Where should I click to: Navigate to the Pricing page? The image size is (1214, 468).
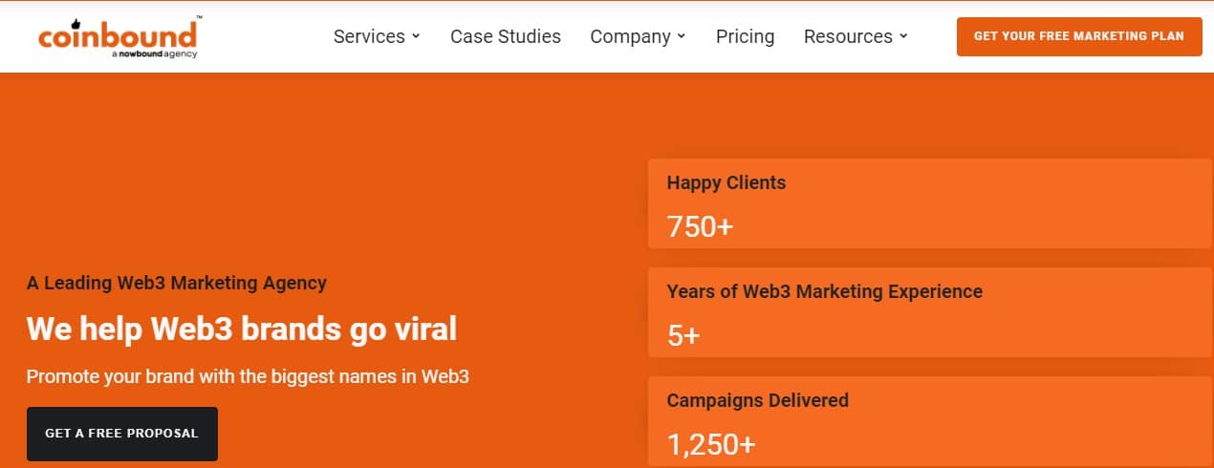point(745,36)
